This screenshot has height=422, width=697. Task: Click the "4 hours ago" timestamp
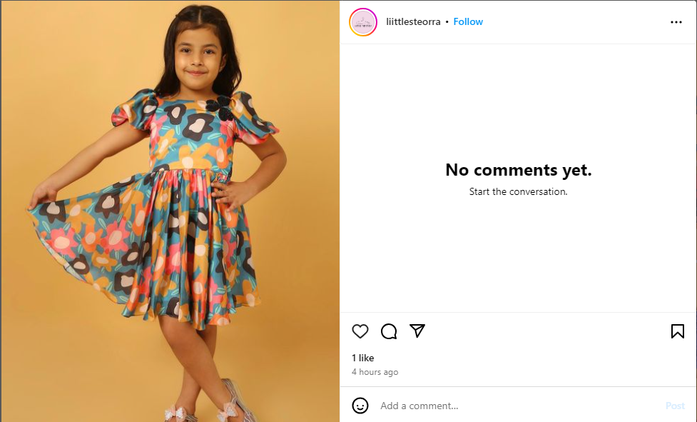(x=375, y=372)
